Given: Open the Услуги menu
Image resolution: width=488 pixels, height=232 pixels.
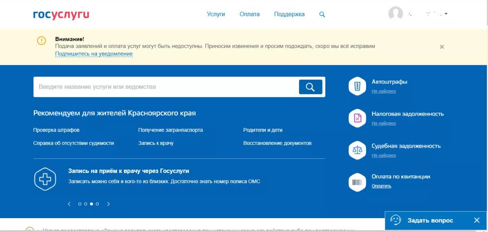Looking at the screenshot, I should [x=215, y=14].
